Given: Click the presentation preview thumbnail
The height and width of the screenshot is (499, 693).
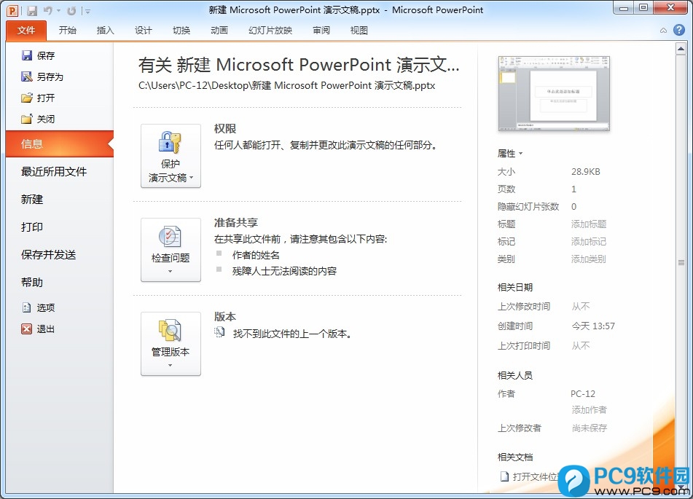Looking at the screenshot, I should point(554,94).
